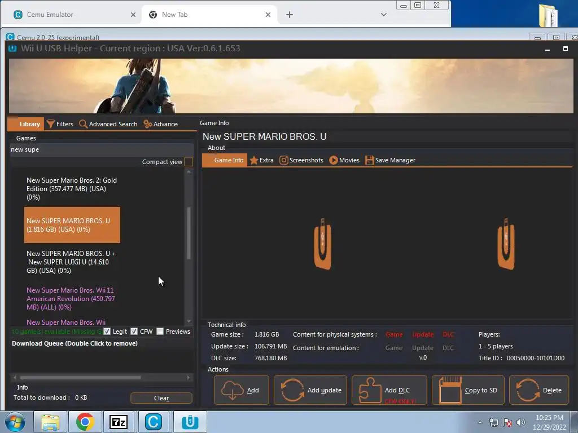
Task: Click the Add update circular arrows button
Action: pos(310,390)
